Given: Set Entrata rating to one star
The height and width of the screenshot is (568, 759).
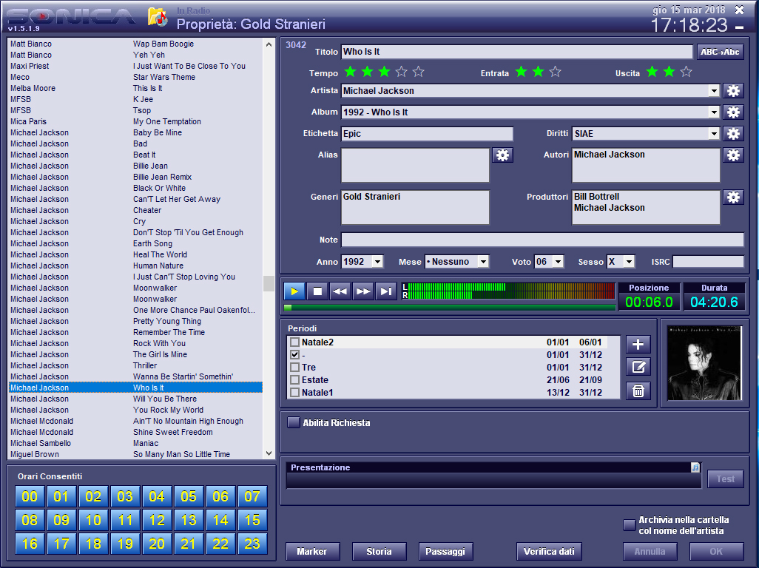Looking at the screenshot, I should 522,72.
